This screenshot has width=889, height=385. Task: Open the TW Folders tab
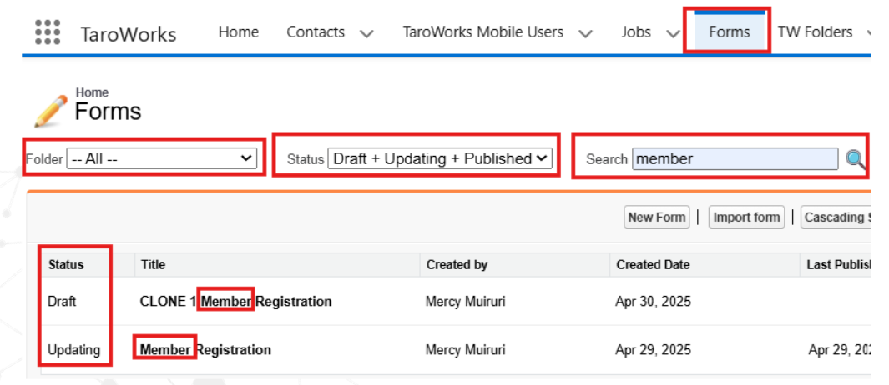point(815,32)
